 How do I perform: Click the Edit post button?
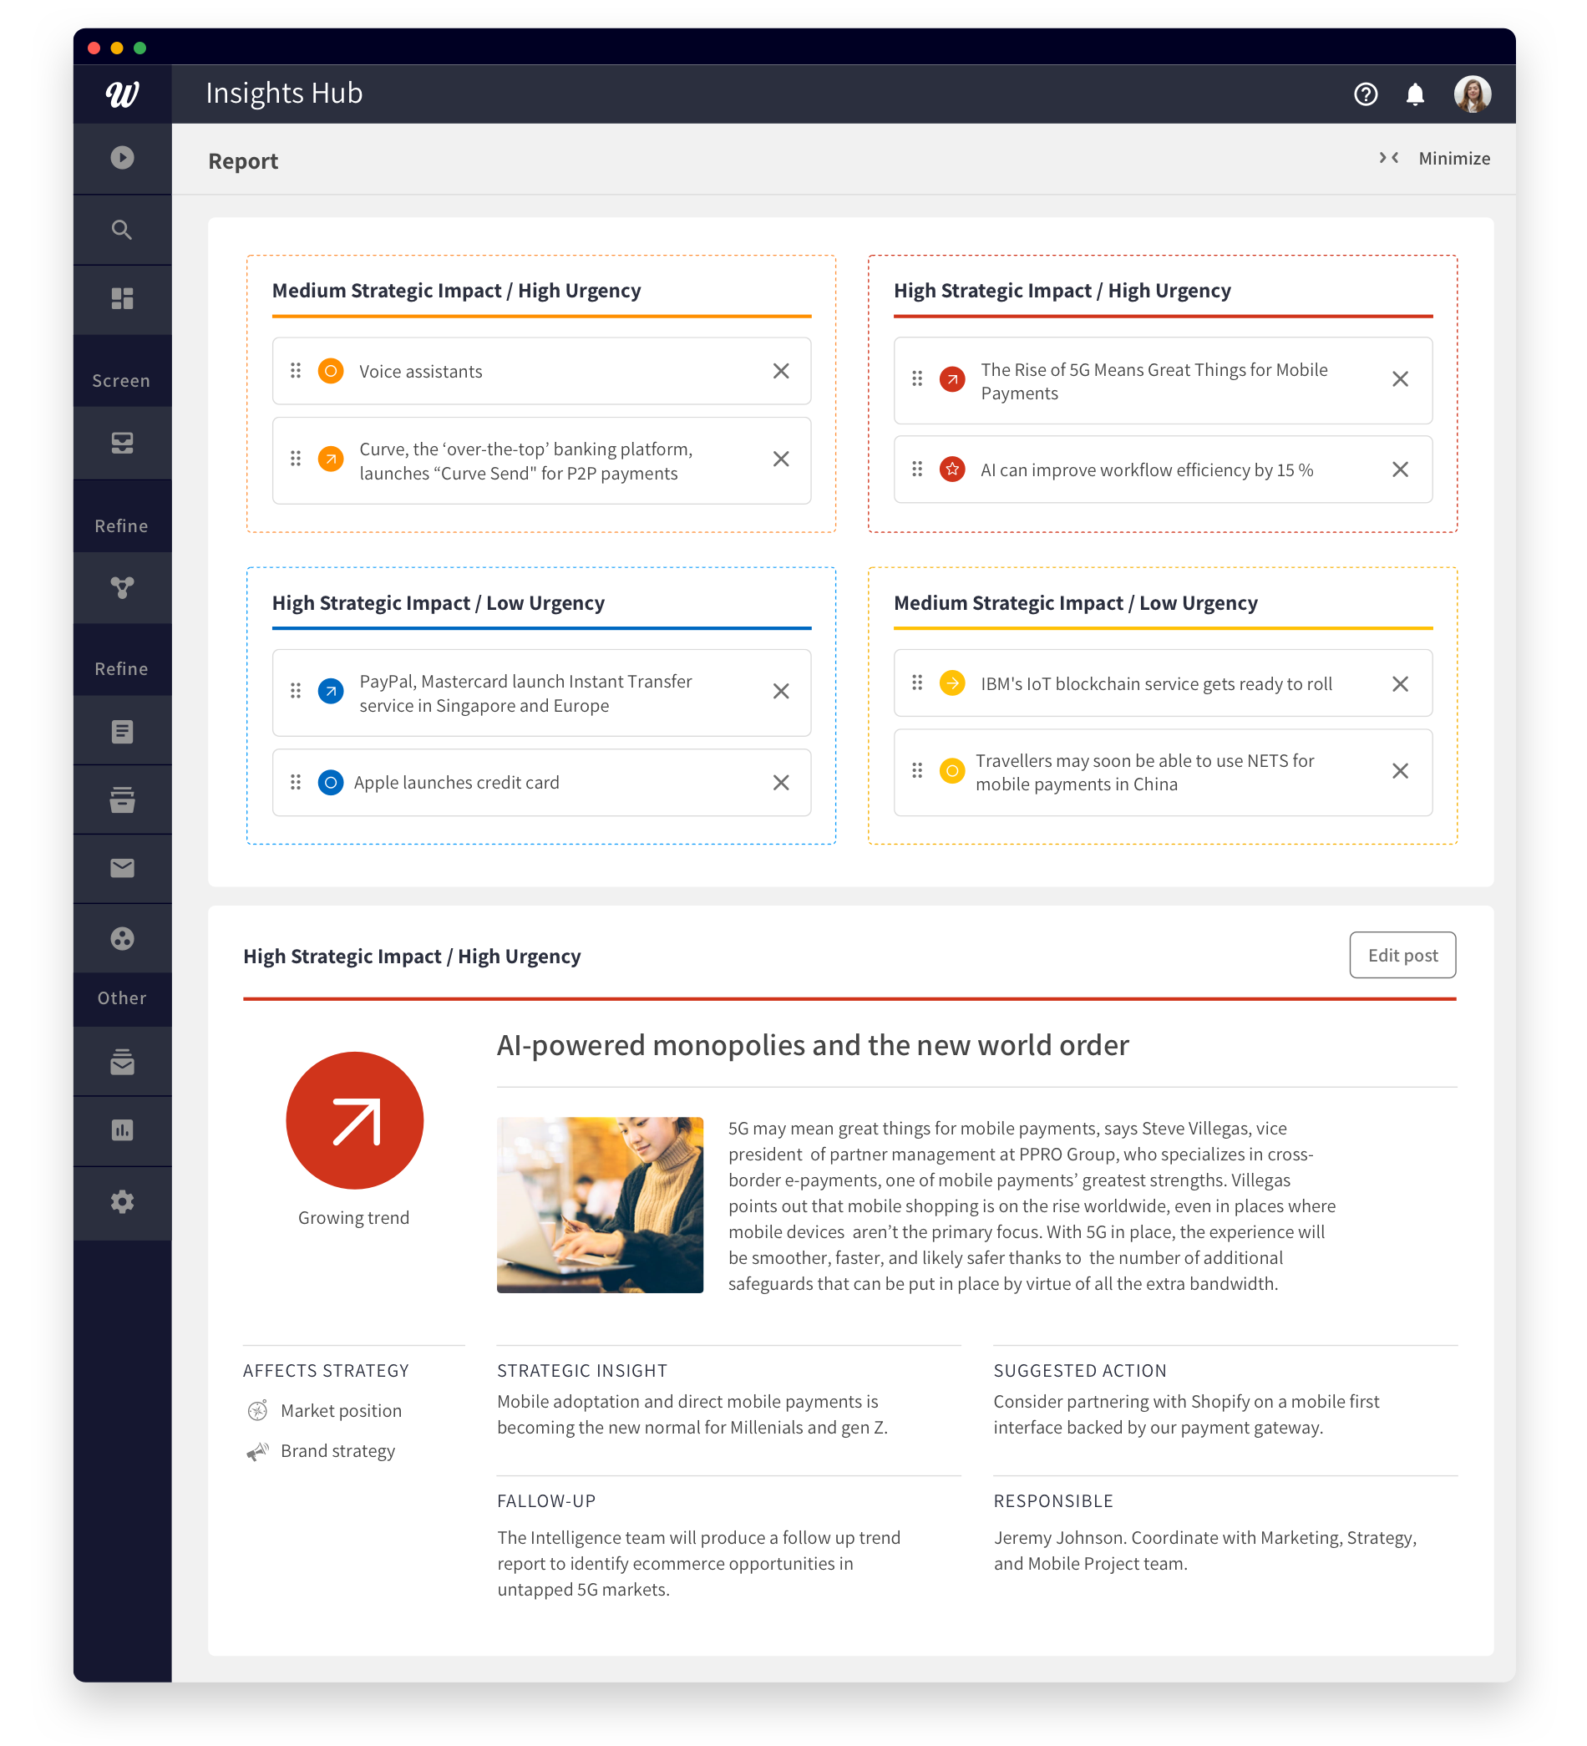1402,955
